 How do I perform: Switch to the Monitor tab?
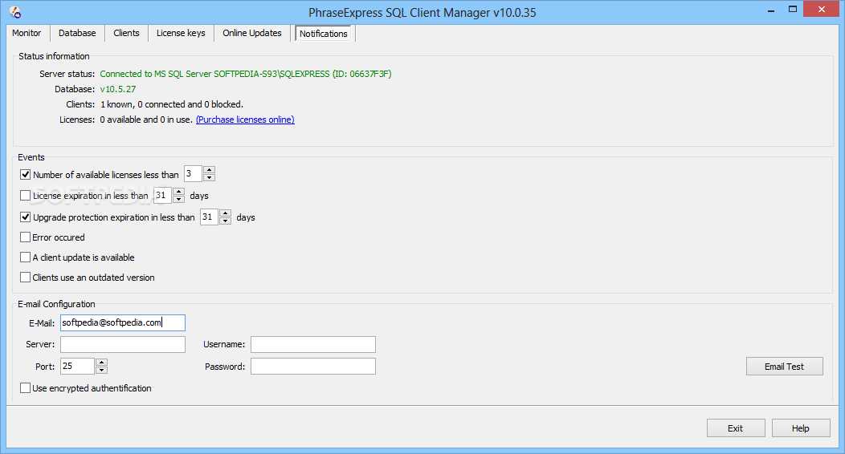coord(27,33)
